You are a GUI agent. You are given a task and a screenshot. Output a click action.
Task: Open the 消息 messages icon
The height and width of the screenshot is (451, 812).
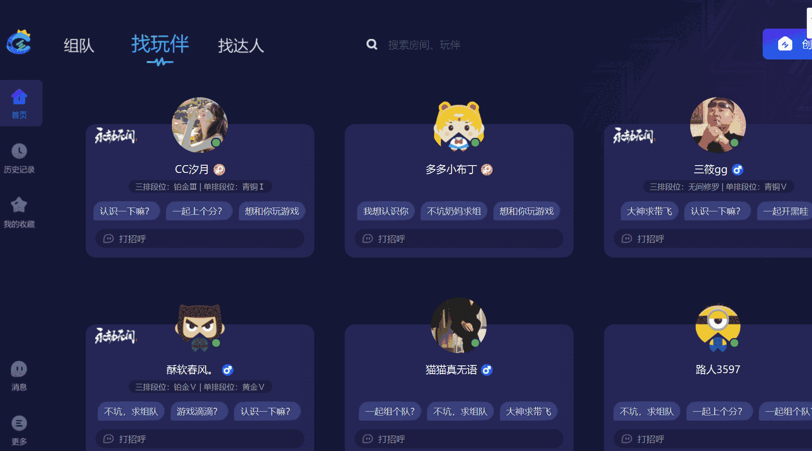[19, 369]
